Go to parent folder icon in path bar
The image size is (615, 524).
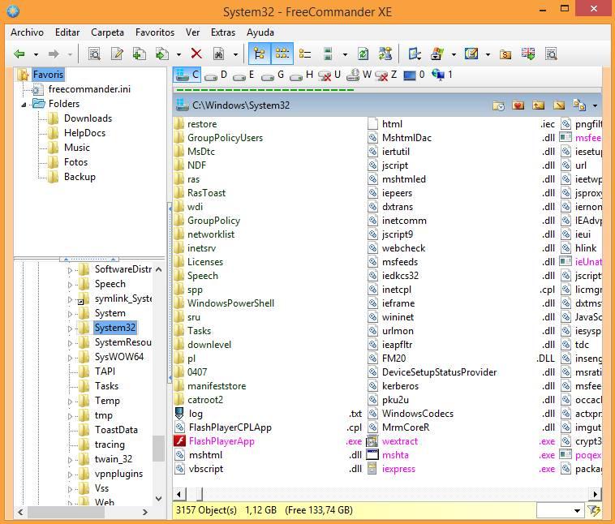(x=539, y=105)
